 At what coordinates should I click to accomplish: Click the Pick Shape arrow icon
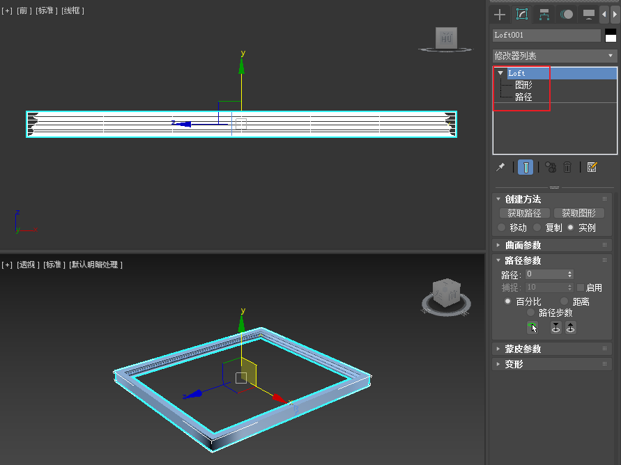(x=532, y=328)
